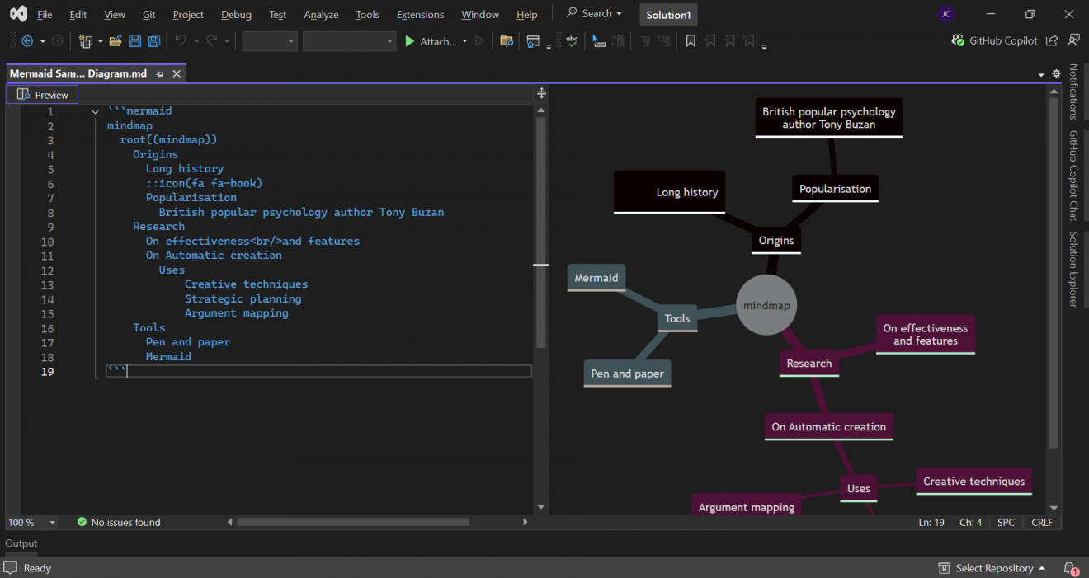Click the green No issues found checkmark
This screenshot has height=578, width=1089.
[82, 522]
